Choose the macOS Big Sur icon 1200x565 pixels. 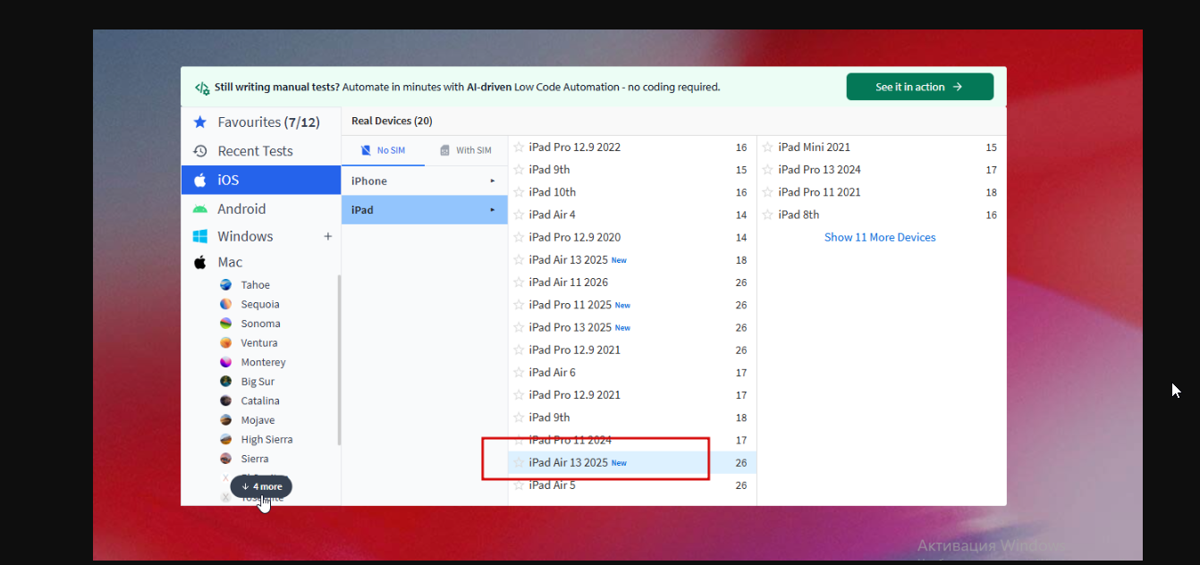[225, 381]
